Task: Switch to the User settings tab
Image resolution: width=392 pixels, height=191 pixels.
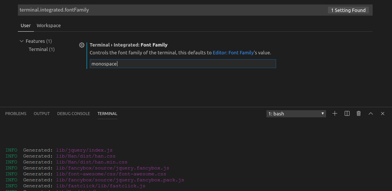Action: (x=26, y=25)
